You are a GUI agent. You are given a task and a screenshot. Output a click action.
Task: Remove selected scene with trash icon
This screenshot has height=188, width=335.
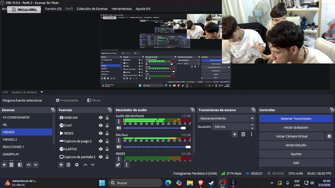(12, 165)
